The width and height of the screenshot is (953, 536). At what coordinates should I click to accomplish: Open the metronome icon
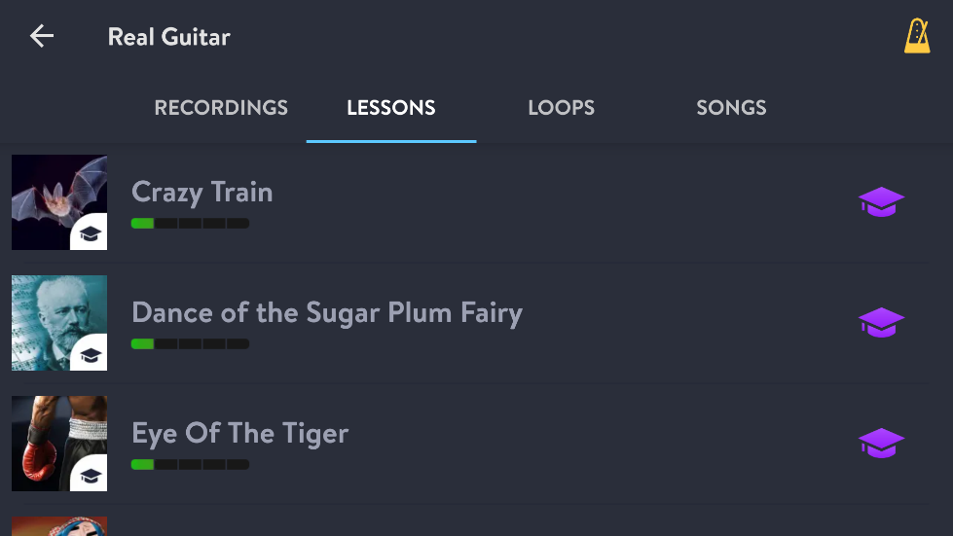click(917, 36)
